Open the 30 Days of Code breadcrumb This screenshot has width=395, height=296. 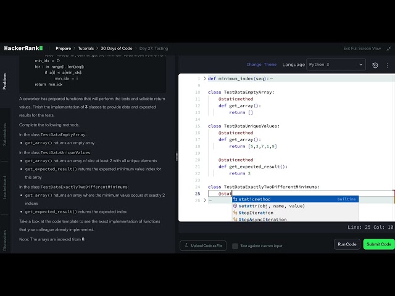point(117,48)
